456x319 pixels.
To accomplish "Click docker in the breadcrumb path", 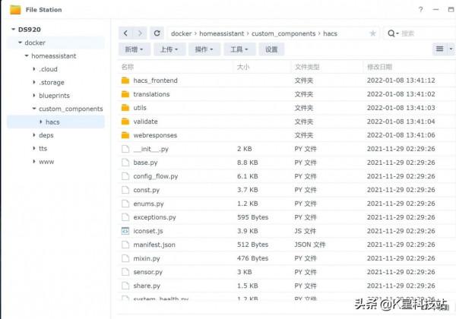I will (x=181, y=33).
